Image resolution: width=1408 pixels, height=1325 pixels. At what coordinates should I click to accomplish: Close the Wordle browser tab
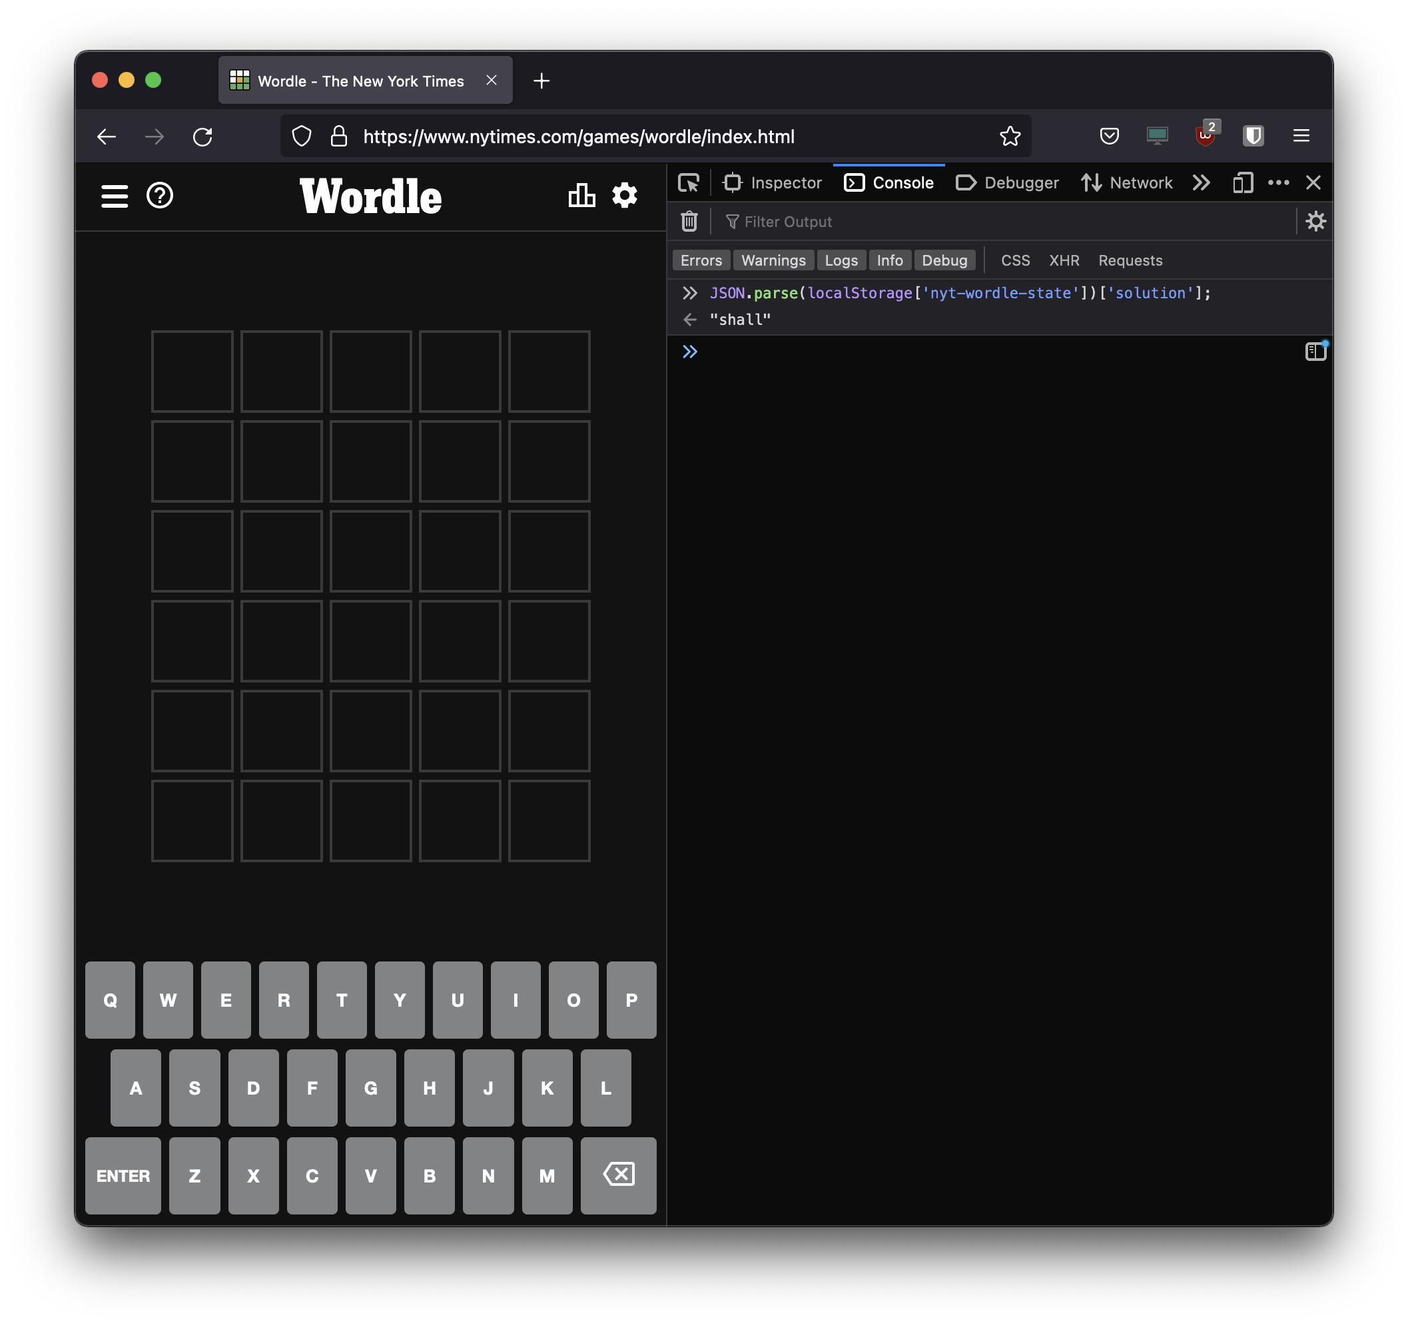[492, 81]
